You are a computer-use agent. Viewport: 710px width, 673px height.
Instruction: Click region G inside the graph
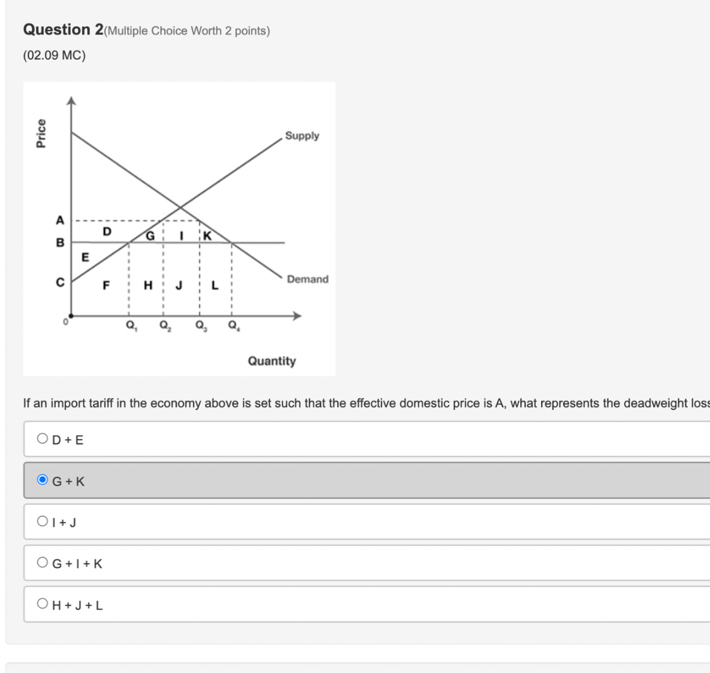click(x=149, y=235)
